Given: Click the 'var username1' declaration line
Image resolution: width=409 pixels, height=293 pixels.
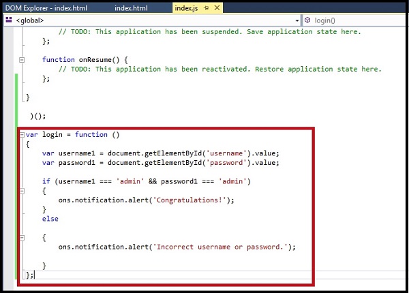Looking at the screenshot, I should (x=160, y=153).
